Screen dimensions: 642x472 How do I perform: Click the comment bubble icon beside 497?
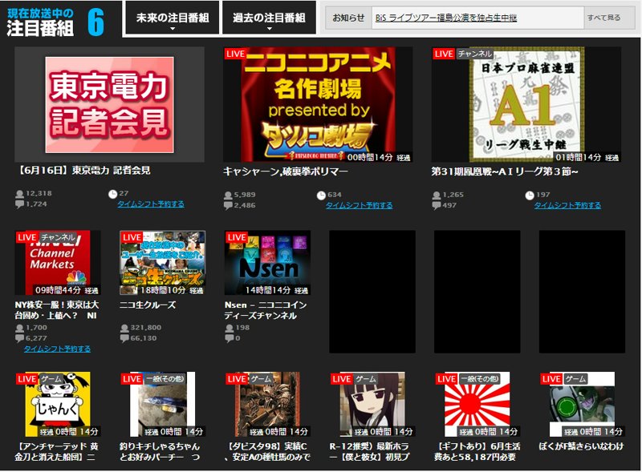pyautogui.click(x=437, y=205)
